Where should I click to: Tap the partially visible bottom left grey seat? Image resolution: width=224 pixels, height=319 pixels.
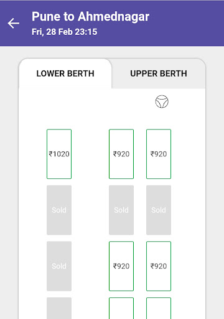click(x=59, y=308)
